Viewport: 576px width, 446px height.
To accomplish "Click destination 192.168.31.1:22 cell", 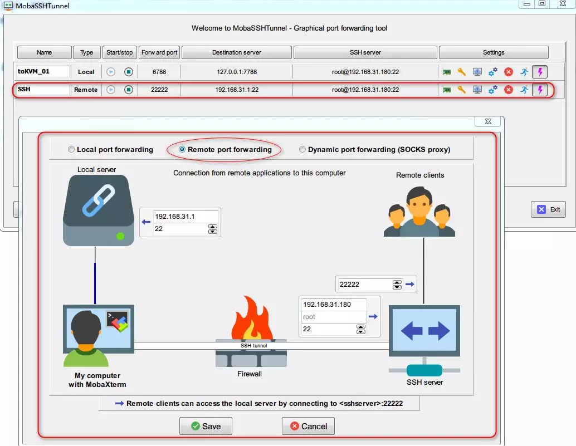I will click(237, 90).
